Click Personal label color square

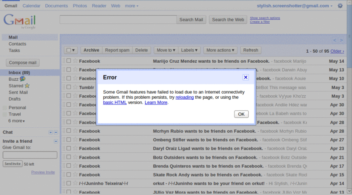[x=4, y=108]
